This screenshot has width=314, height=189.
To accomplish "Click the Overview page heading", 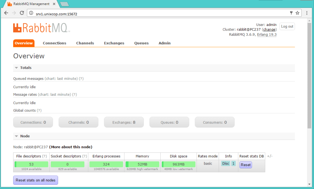I will (x=29, y=56).
